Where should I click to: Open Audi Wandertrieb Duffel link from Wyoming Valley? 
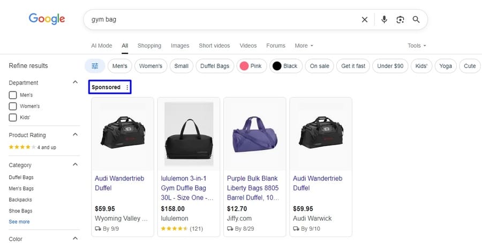[x=119, y=183]
